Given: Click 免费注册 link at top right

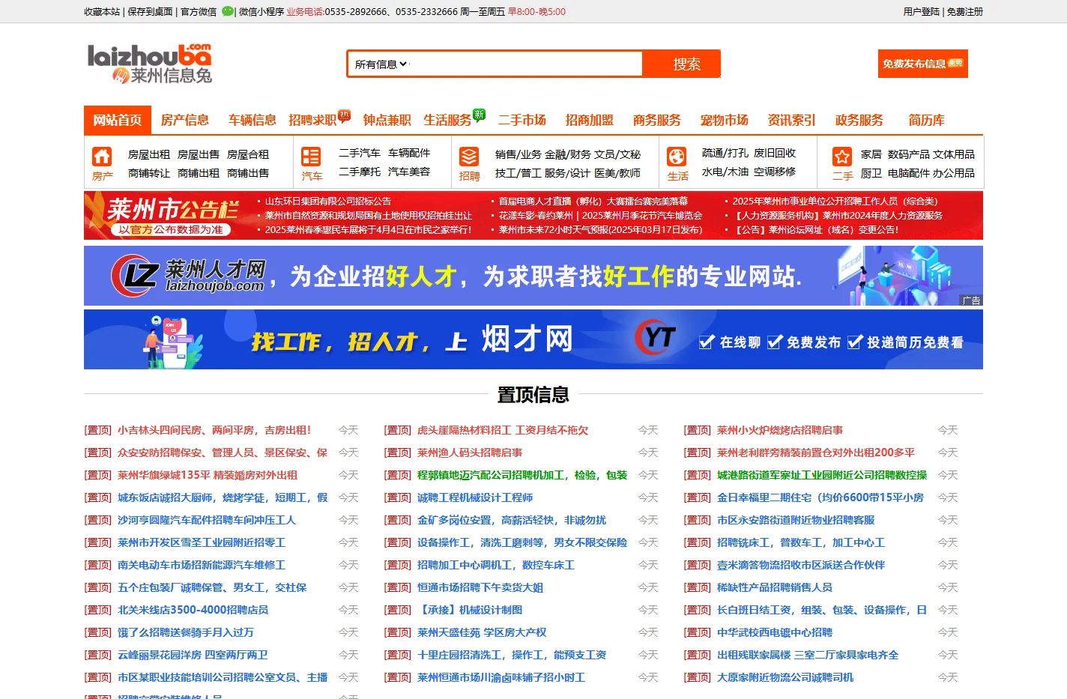Looking at the screenshot, I should (965, 11).
